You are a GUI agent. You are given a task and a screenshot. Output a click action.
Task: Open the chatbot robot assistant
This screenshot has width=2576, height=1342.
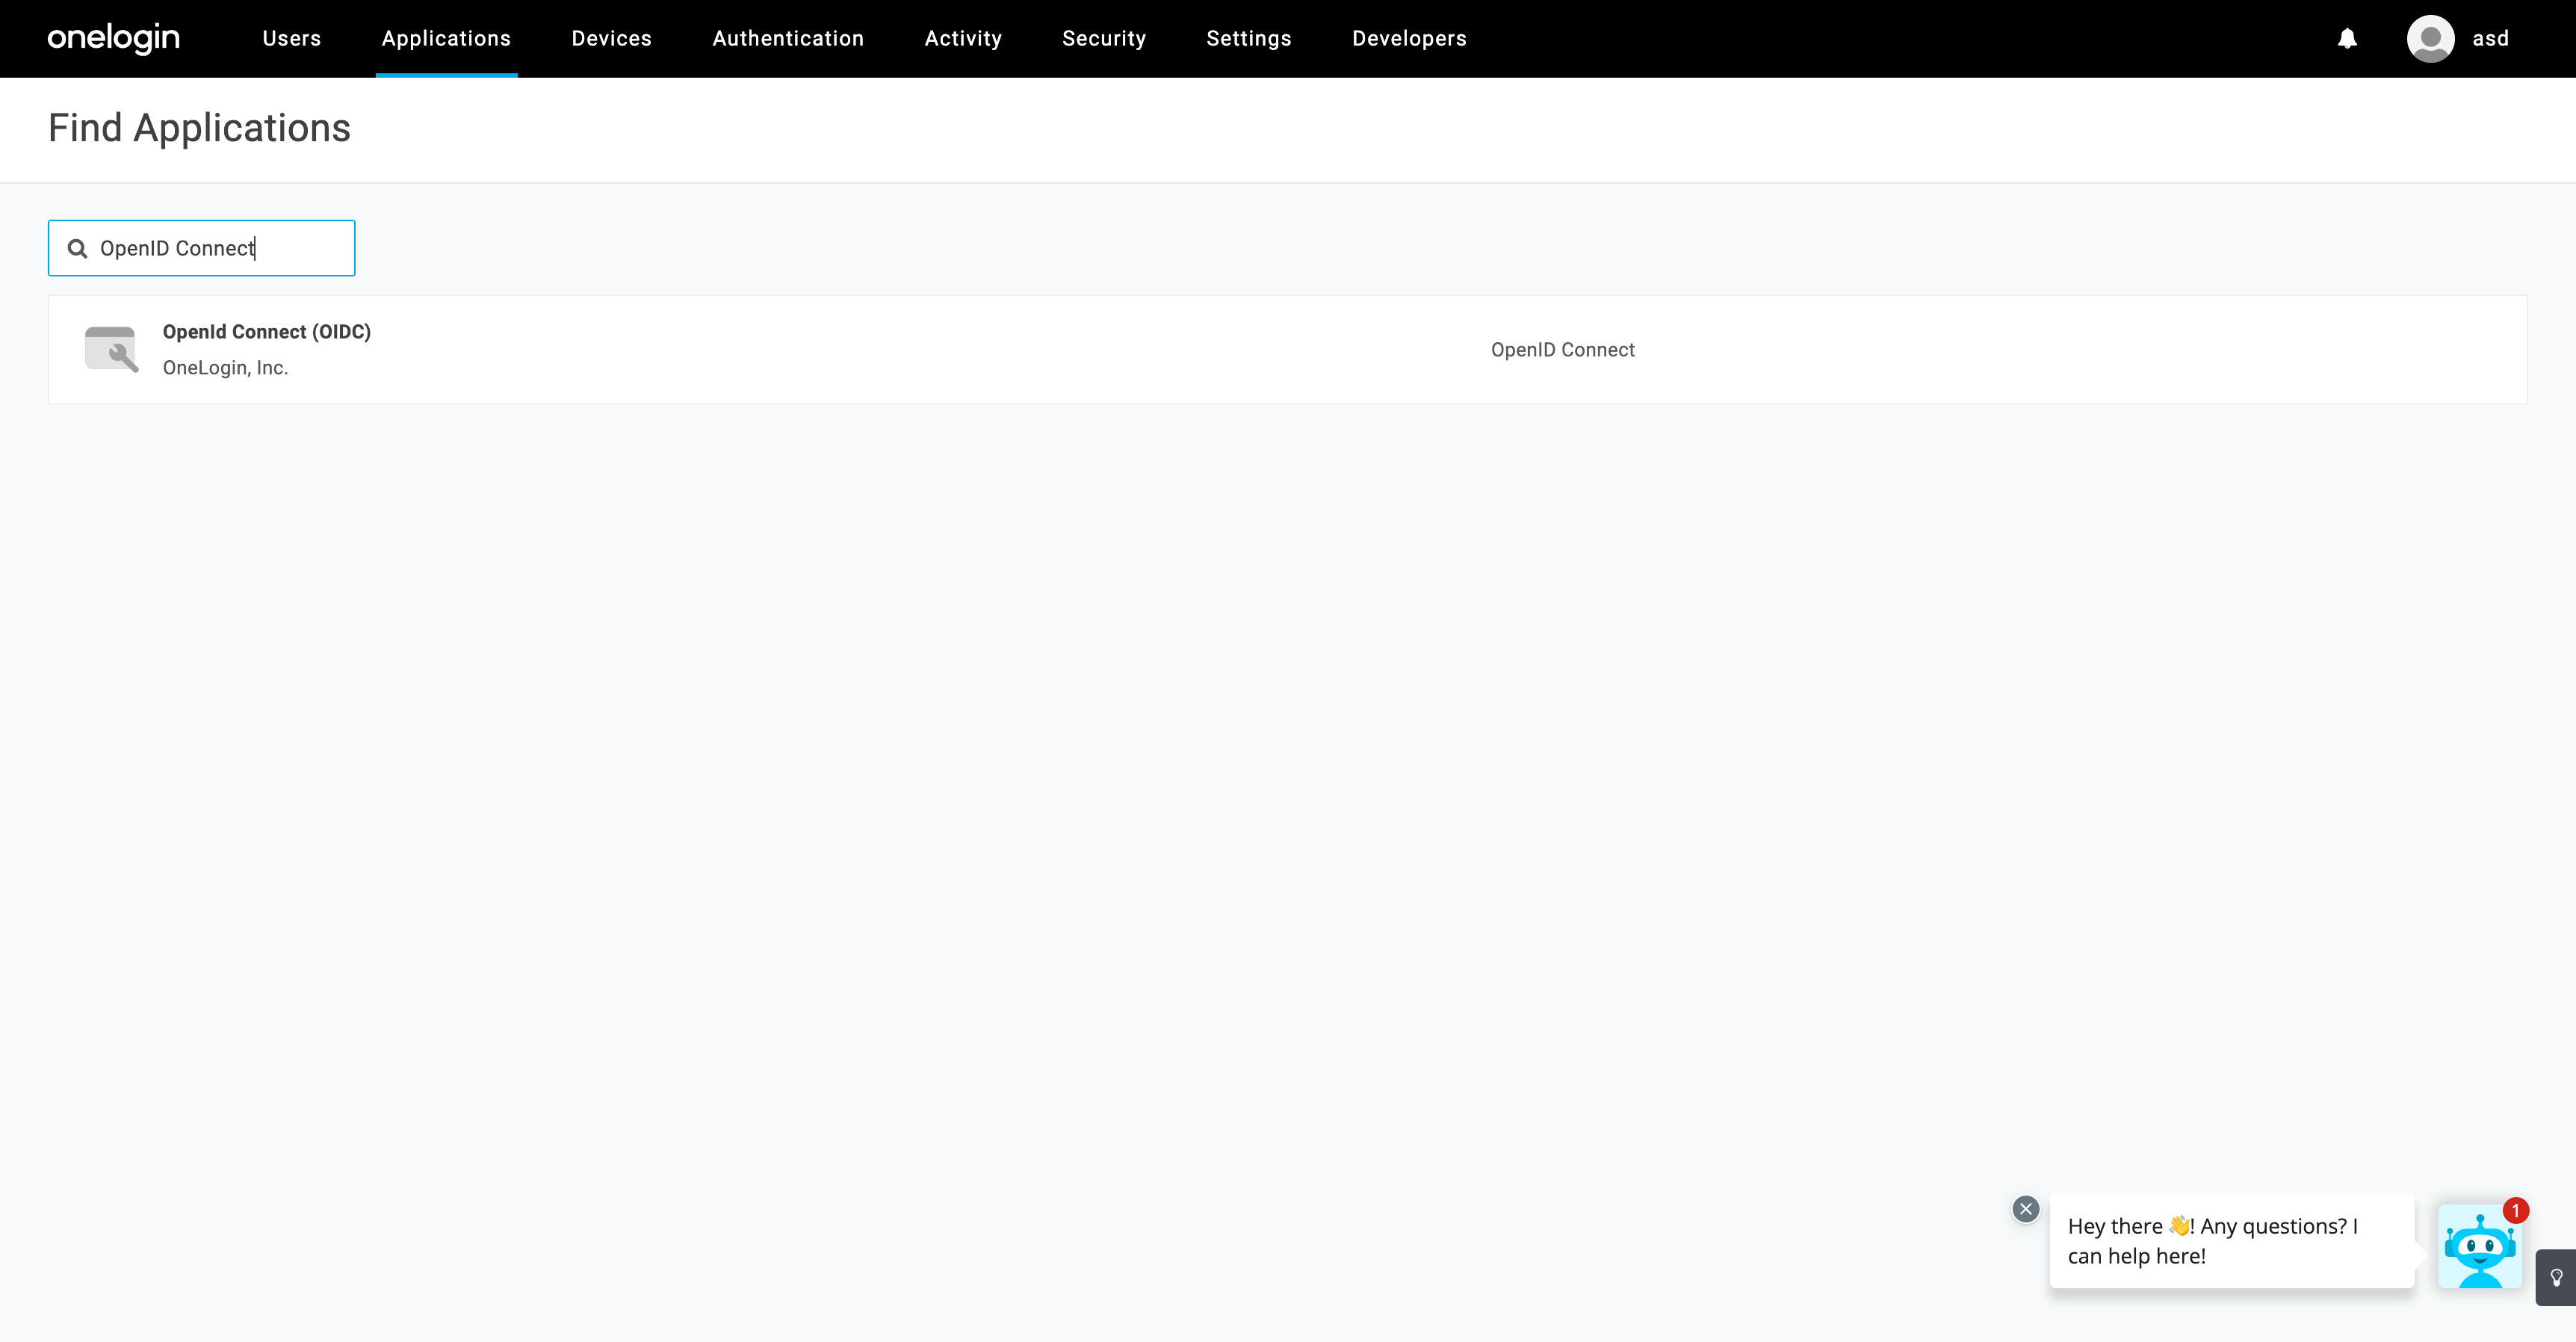[2480, 1247]
